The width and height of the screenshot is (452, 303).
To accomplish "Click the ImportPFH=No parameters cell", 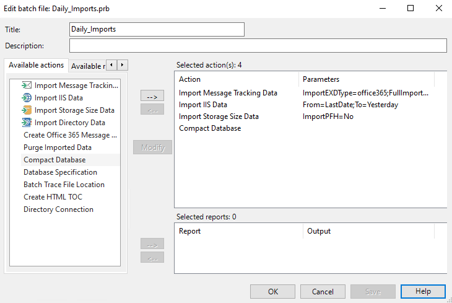I will pos(328,116).
